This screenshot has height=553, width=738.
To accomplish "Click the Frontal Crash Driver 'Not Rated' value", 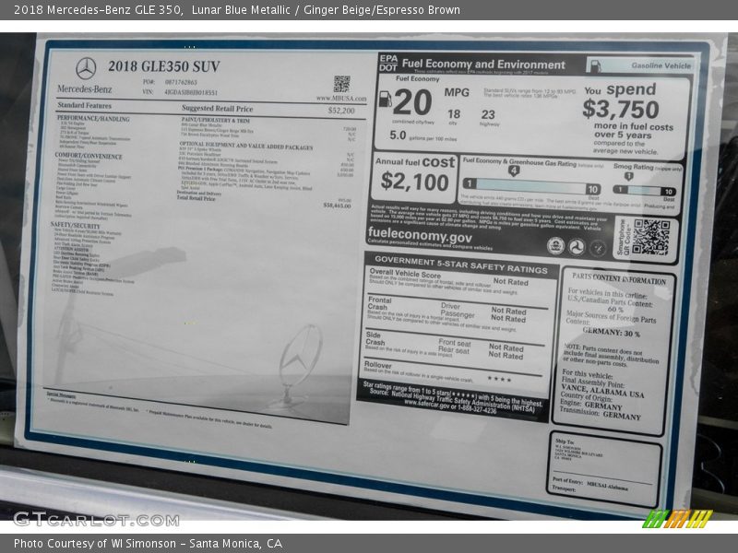I will click(x=509, y=311).
